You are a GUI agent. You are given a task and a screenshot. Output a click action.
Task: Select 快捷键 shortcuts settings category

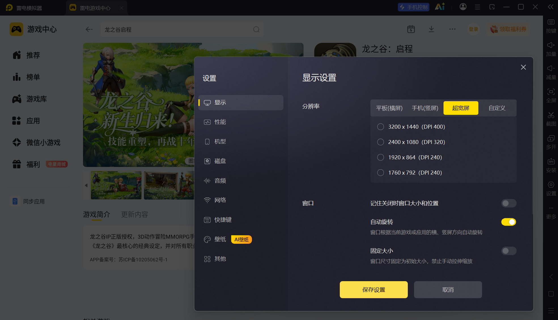coord(241,220)
